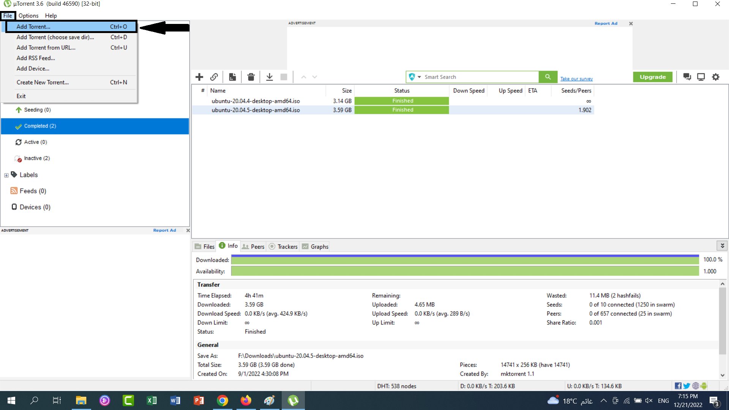Screen dimensions: 729x410
Task: Show hidden system tray icons
Action: click(603, 401)
